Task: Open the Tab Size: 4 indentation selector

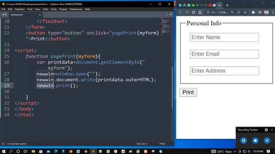Action: [142, 144]
